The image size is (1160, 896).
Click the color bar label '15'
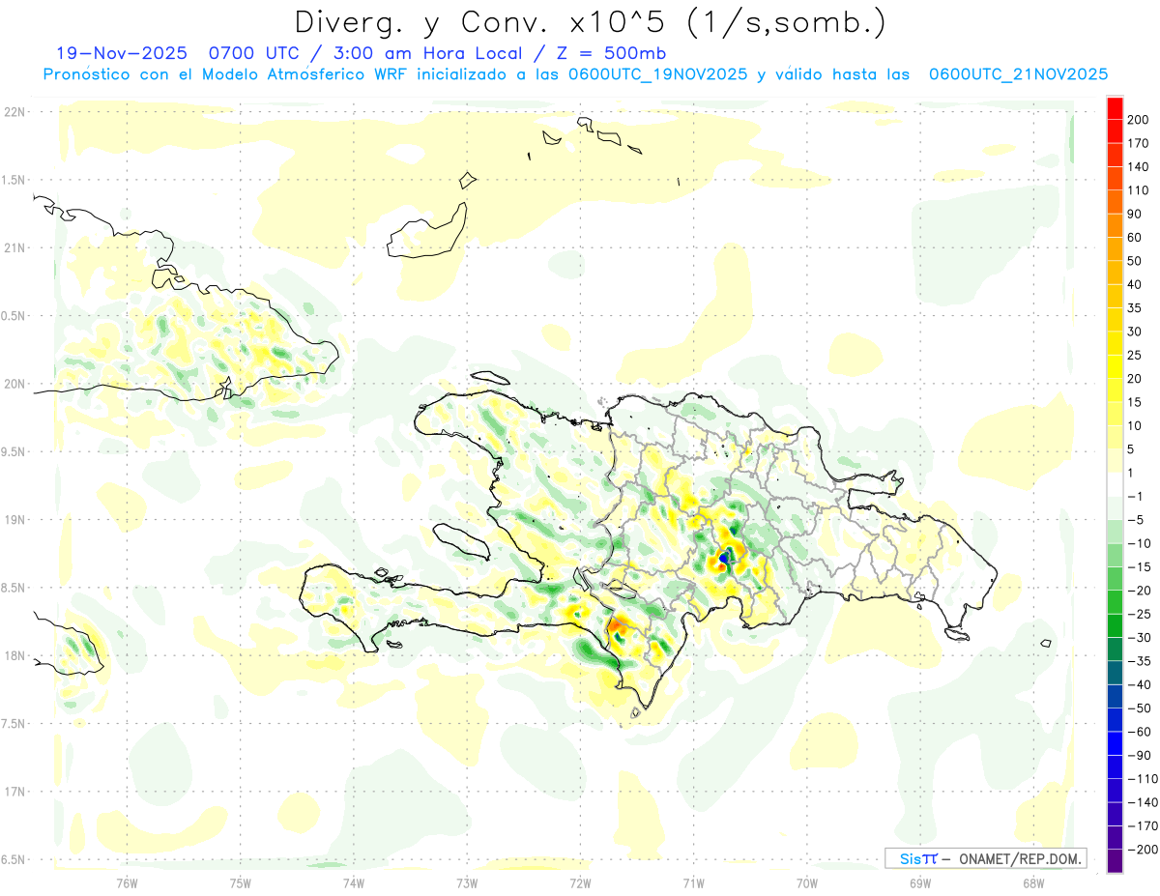[1134, 402]
